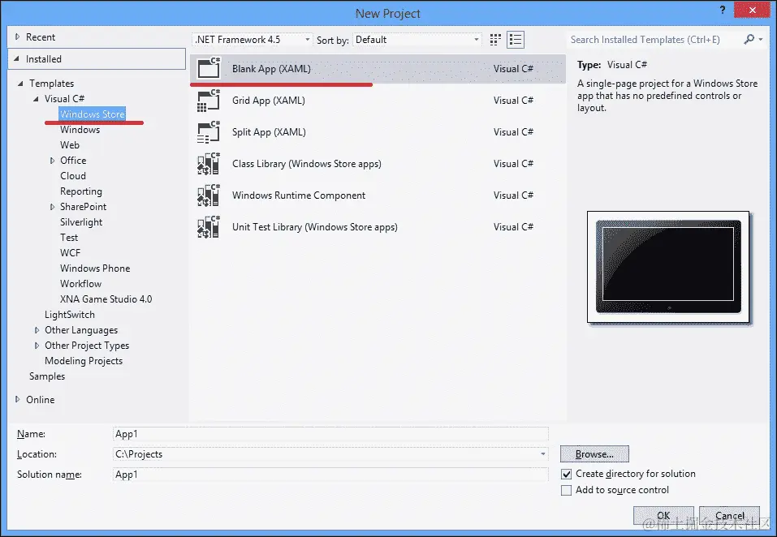Image resolution: width=777 pixels, height=537 pixels.
Task: Select the Cloud category
Action: coord(73,176)
